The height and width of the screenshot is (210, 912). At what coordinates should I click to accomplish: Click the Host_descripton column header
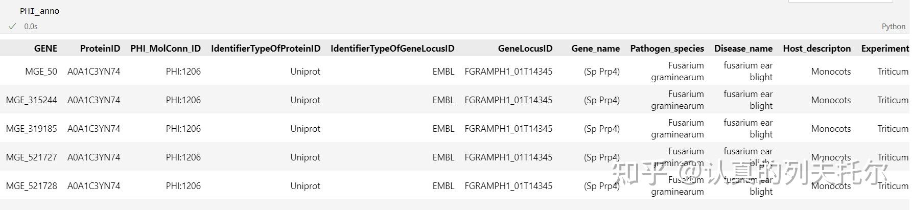pos(817,49)
